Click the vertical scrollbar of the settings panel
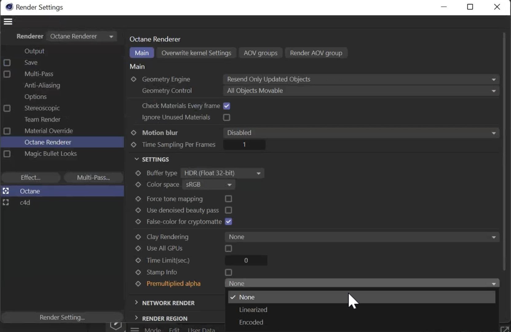The width and height of the screenshot is (511, 332). pos(504,153)
